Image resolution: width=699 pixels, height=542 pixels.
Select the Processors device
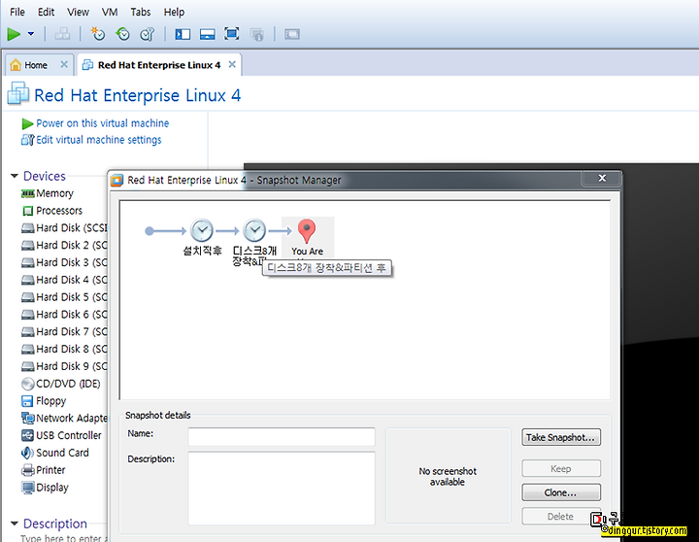[x=52, y=211]
